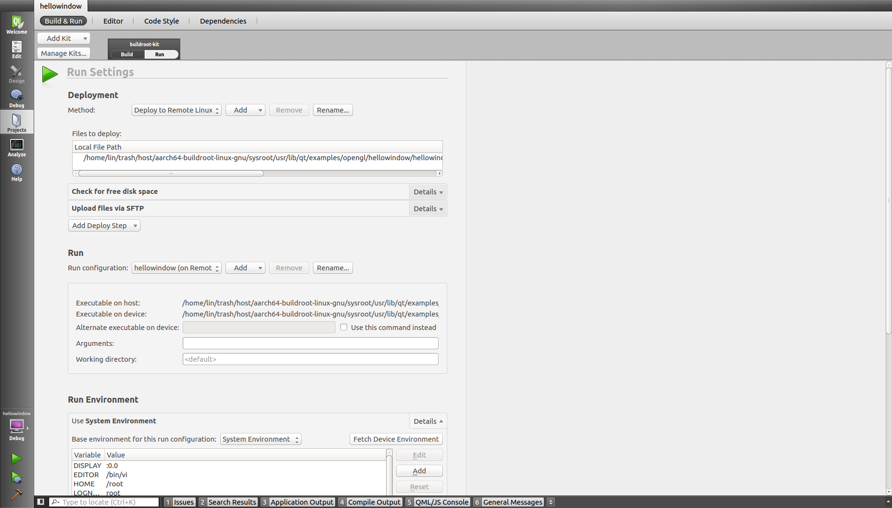Click the hammer Build Project icon
Image resolution: width=892 pixels, height=508 pixels.
(16, 494)
